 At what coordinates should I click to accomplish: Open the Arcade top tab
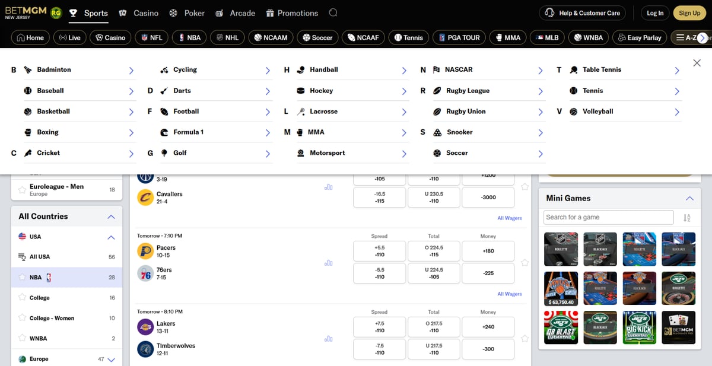(235, 13)
